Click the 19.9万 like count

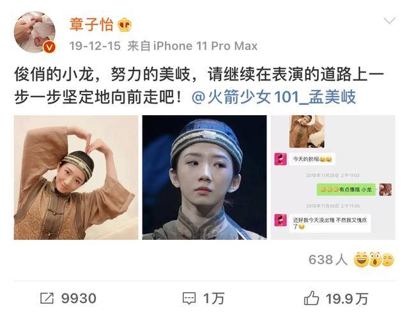[346, 299]
